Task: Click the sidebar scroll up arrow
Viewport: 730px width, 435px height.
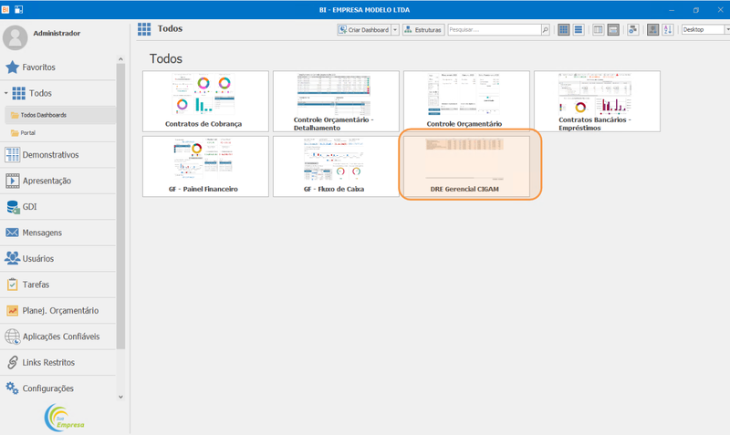Action: coord(121,59)
